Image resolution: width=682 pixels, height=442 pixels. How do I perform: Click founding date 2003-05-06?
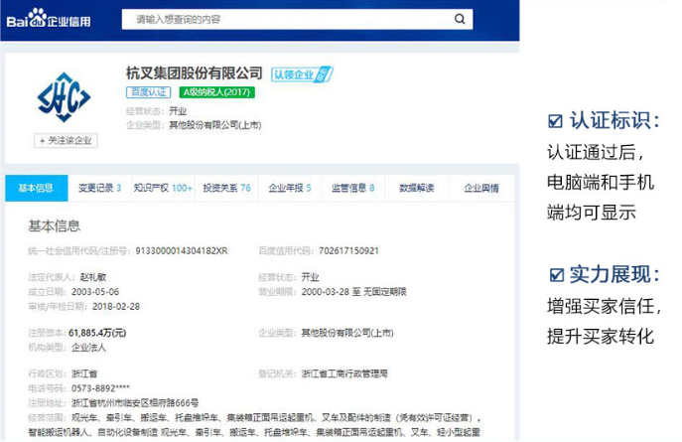pos(95,292)
